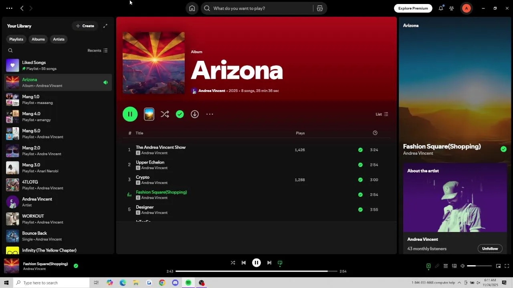Show hidden system tray icons

pyautogui.click(x=459, y=283)
